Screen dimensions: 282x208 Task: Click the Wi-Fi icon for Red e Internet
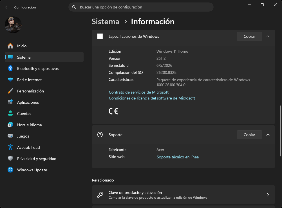10,79
